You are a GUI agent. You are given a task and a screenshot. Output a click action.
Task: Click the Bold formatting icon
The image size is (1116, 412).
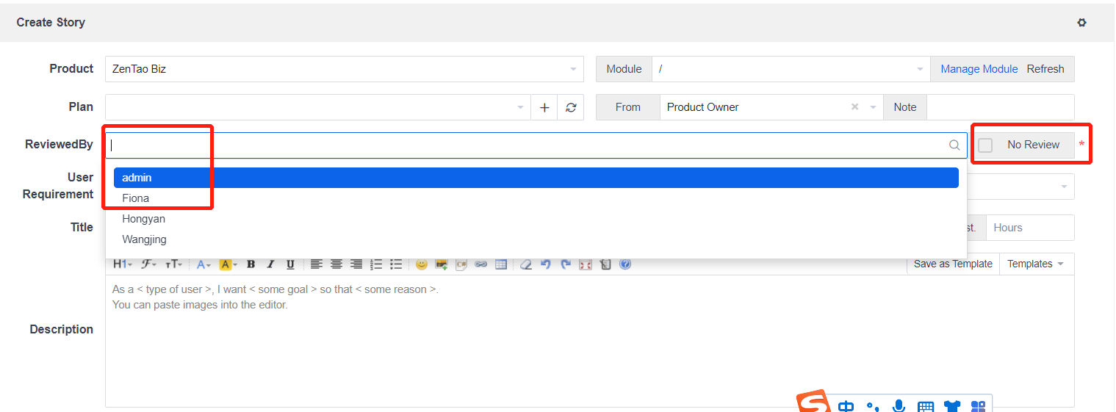click(x=251, y=264)
